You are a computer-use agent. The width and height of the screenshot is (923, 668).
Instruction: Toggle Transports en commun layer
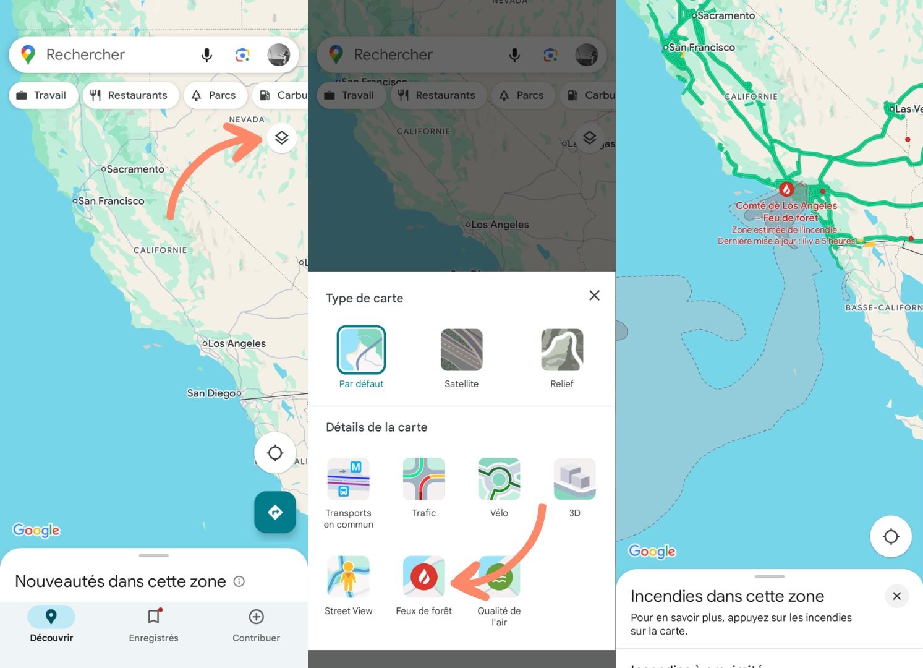349,493
